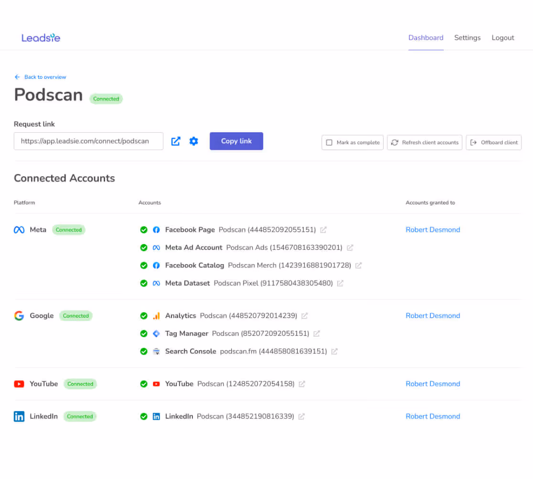Image resolution: width=533 pixels, height=479 pixels.
Task: Open external link for LinkedIn Podscan account
Action: (x=301, y=416)
